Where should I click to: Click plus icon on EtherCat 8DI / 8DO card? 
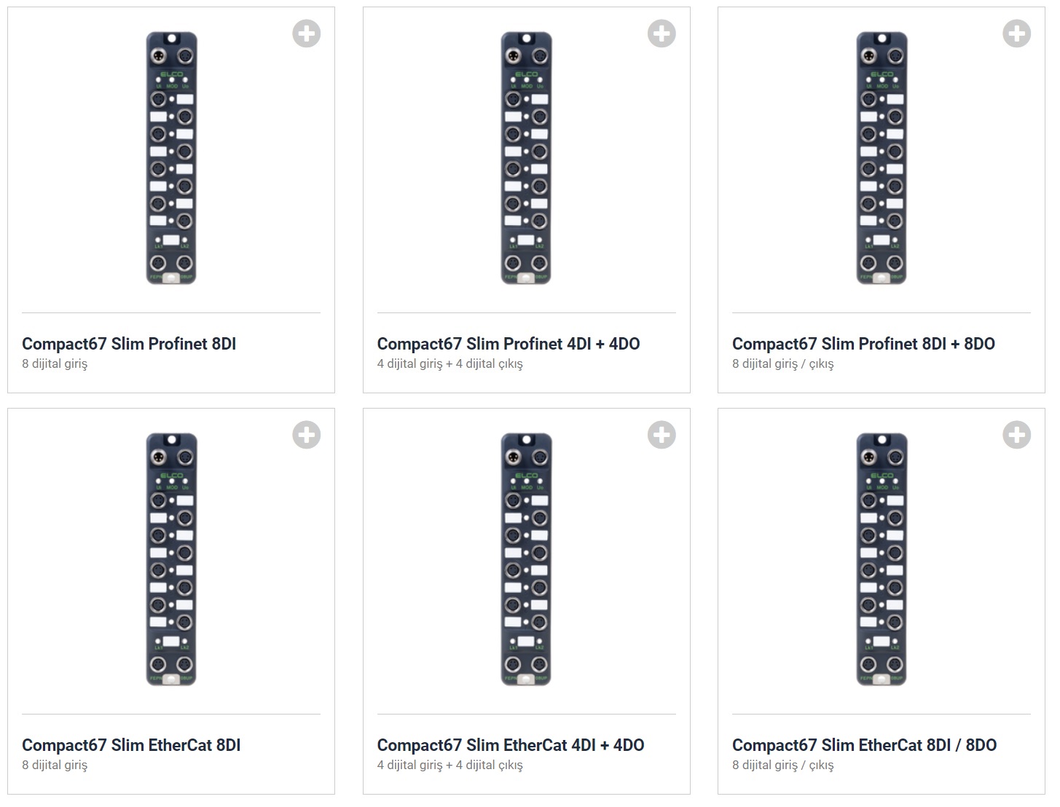(1016, 435)
